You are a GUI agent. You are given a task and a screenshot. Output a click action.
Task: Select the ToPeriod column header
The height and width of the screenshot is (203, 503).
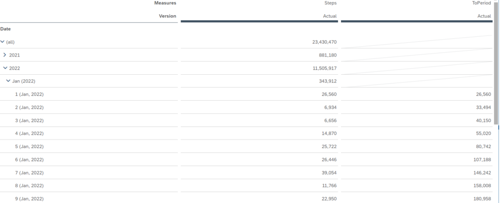pyautogui.click(x=481, y=3)
